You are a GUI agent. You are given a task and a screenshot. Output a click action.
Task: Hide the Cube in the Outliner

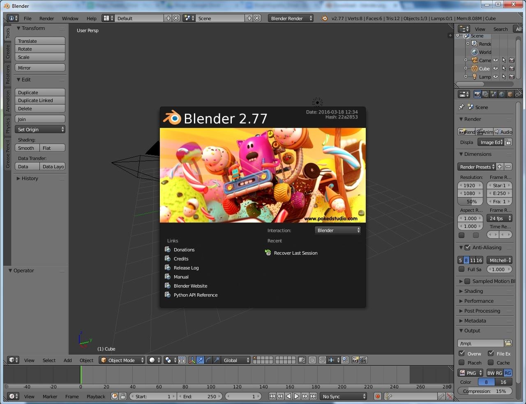pos(495,68)
